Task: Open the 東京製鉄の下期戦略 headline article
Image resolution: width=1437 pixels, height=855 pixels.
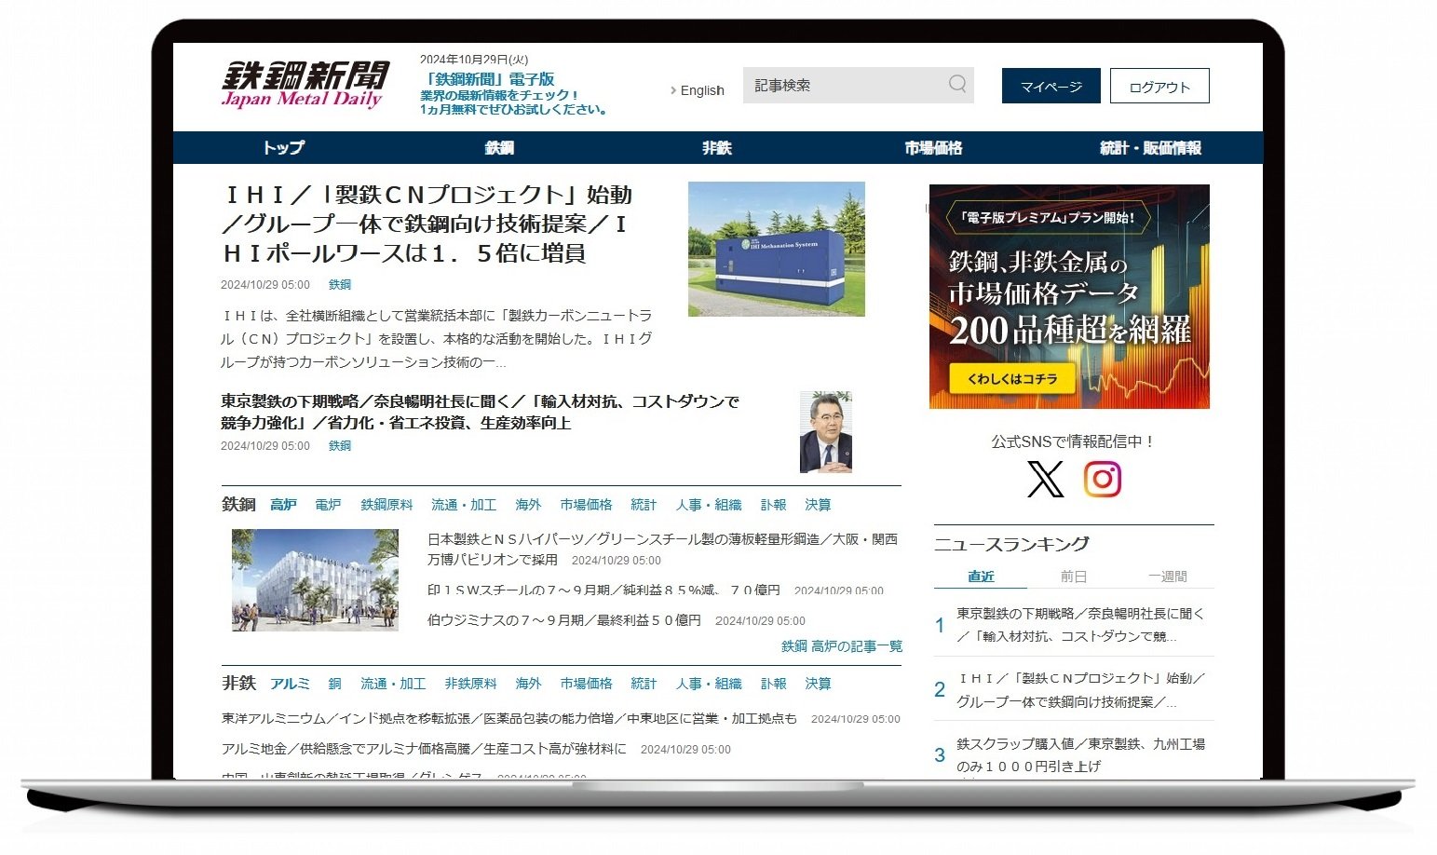Action: coord(481,412)
